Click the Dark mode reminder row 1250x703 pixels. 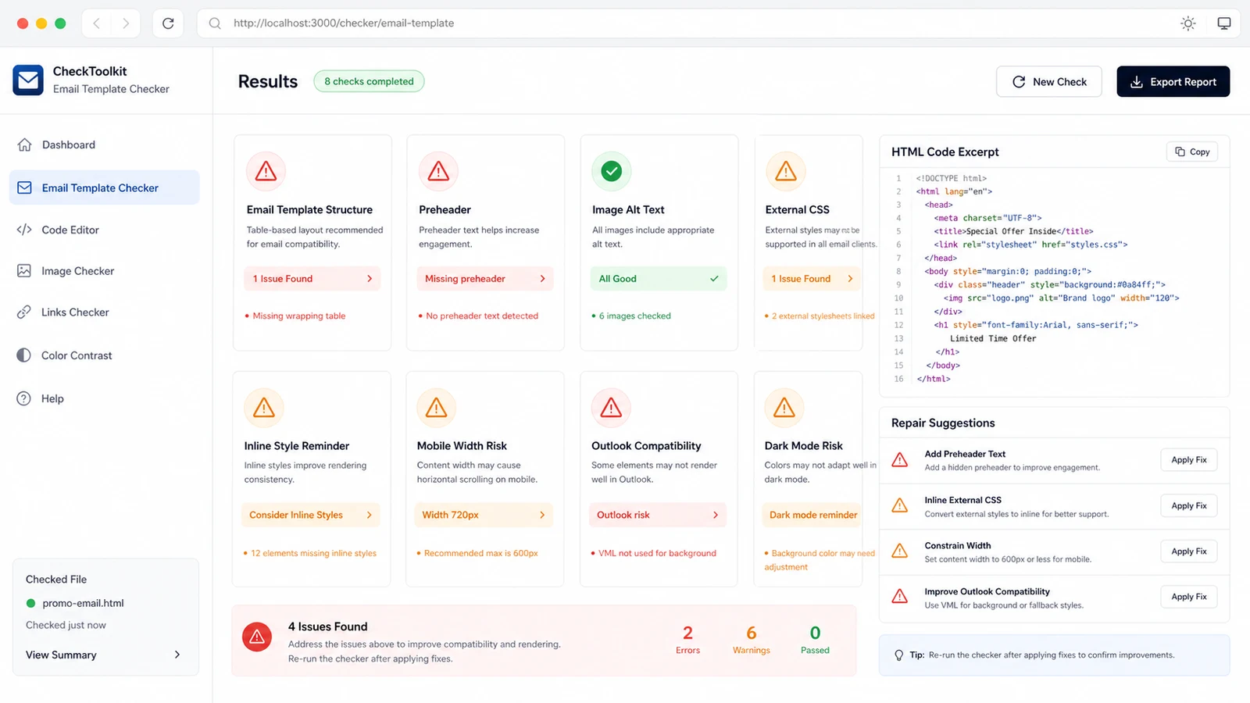pyautogui.click(x=812, y=515)
